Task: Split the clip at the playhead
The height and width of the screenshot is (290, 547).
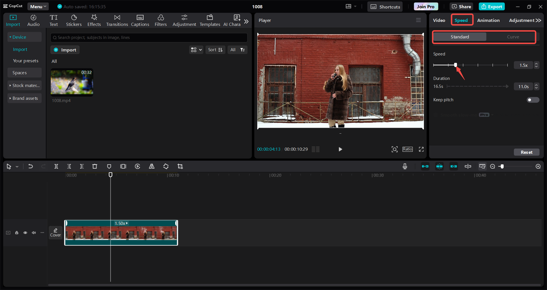Action: 56,166
